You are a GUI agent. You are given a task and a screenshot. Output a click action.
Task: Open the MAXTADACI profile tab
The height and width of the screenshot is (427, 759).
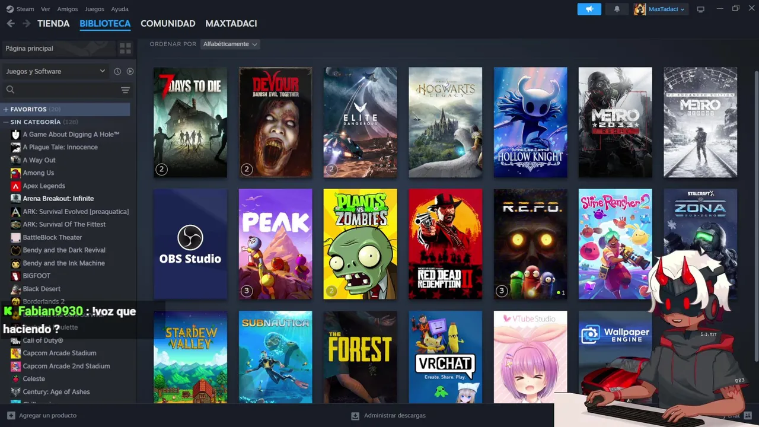click(231, 24)
